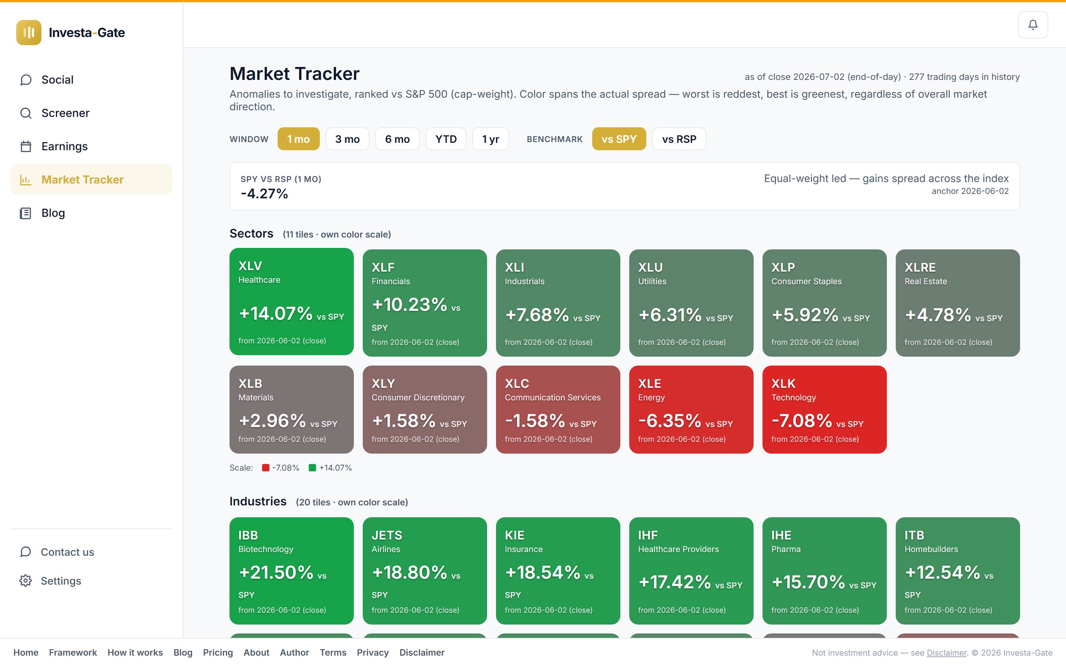This screenshot has width=1066, height=666.
Task: Open Contact us label in sidebar
Action: (67, 552)
